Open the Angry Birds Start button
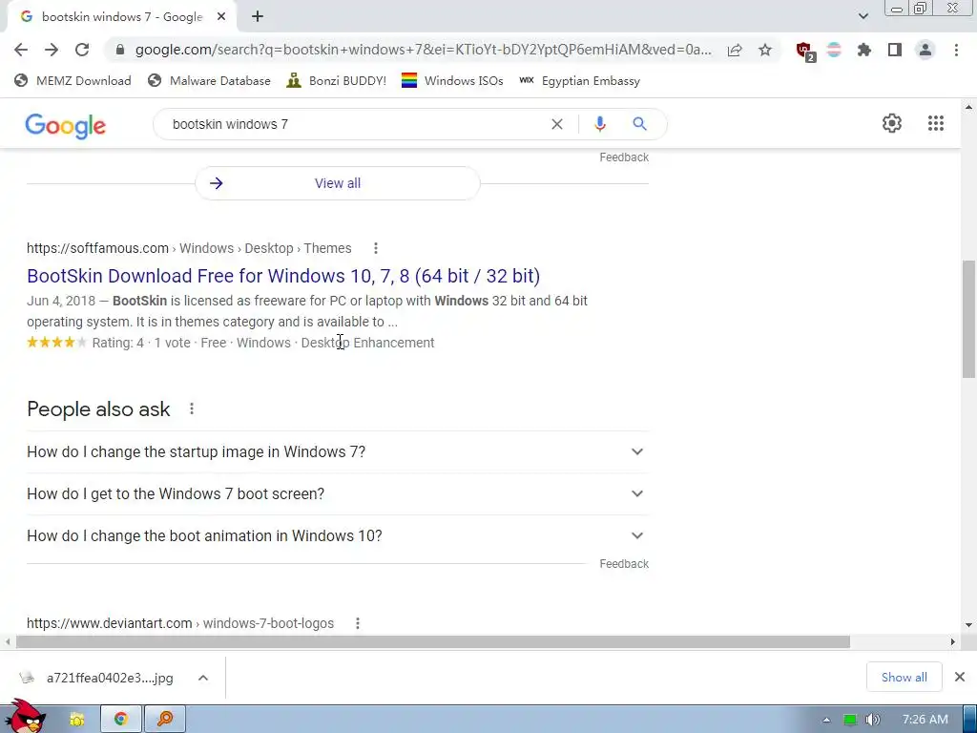This screenshot has width=977, height=733. pyautogui.click(x=25, y=716)
